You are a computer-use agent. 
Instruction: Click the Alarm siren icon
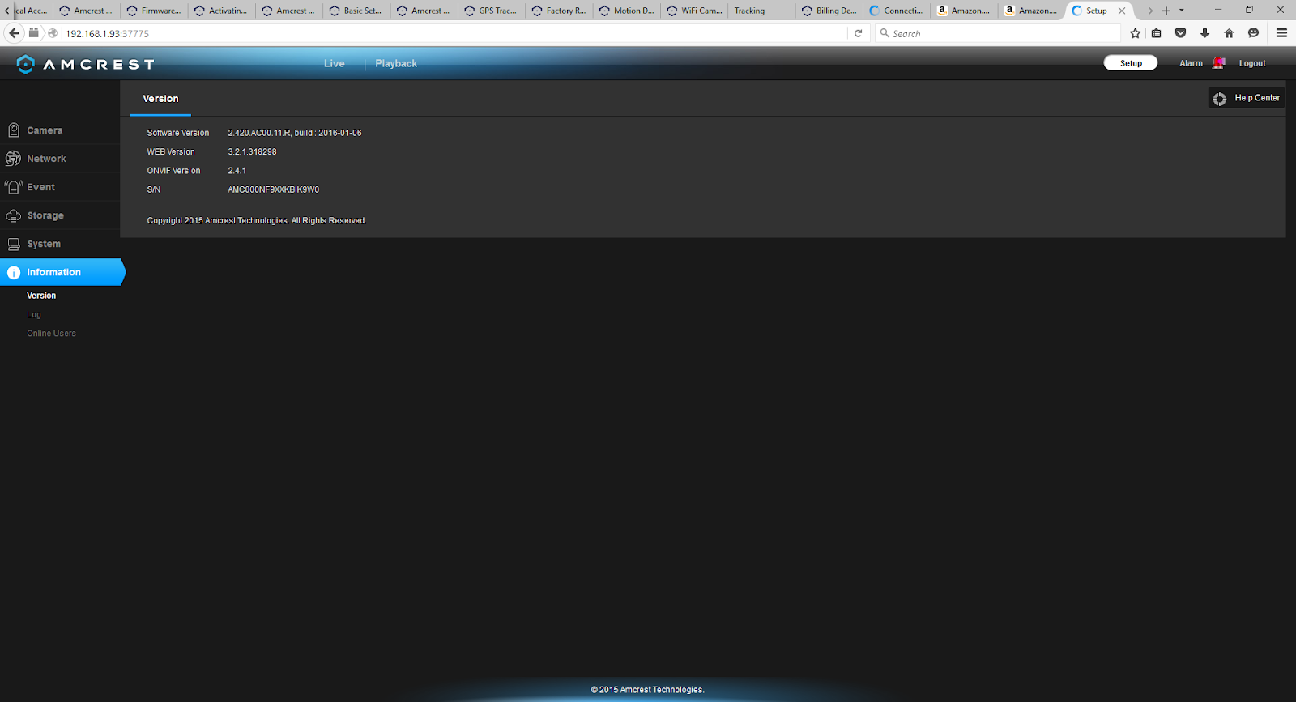[1218, 63]
